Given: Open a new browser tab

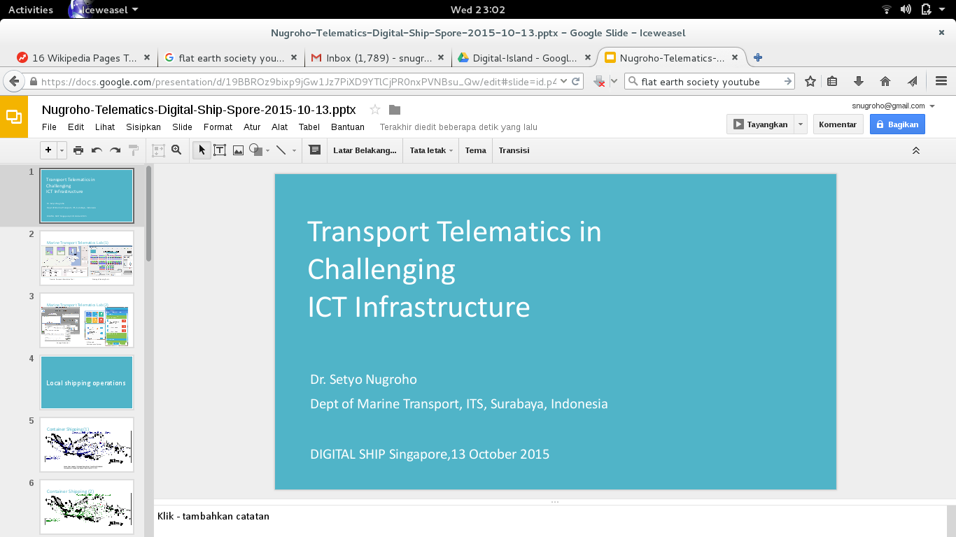Looking at the screenshot, I should tap(757, 57).
